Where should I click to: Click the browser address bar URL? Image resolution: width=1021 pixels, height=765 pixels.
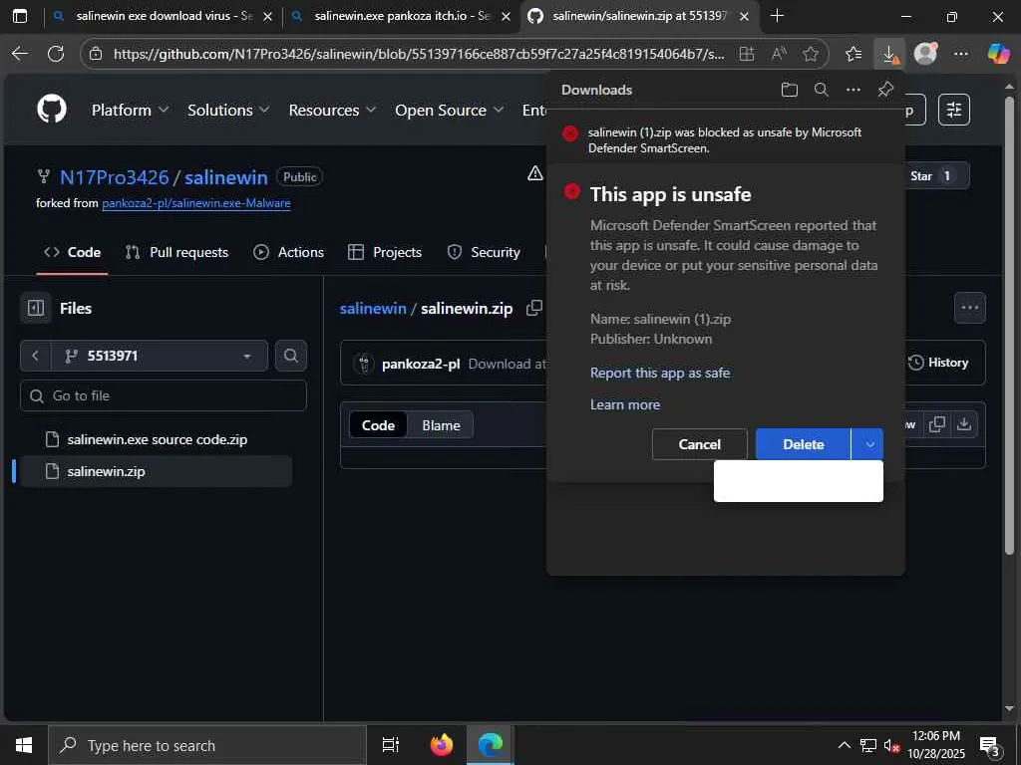click(x=418, y=54)
